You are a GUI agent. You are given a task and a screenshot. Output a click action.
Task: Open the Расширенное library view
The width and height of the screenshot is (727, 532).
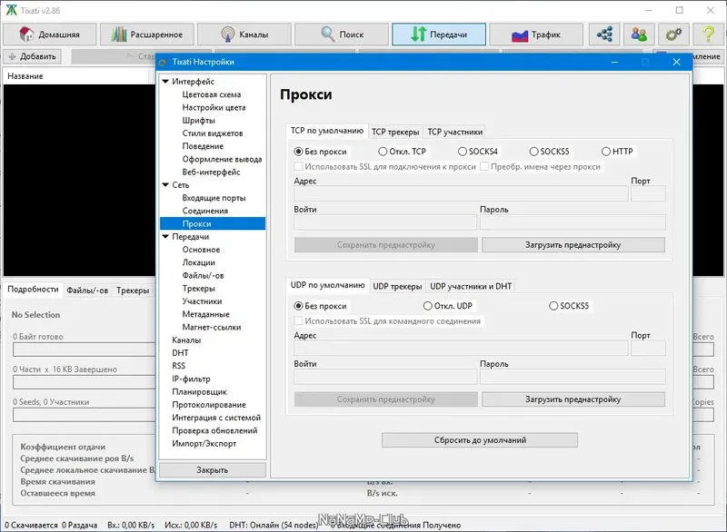point(147,34)
